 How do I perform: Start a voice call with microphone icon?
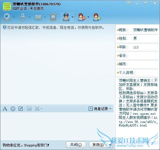pos(23,17)
